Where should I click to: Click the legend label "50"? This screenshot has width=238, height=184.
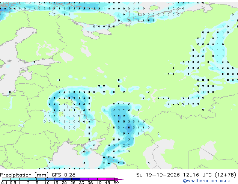pyautogui.click(x=116, y=182)
